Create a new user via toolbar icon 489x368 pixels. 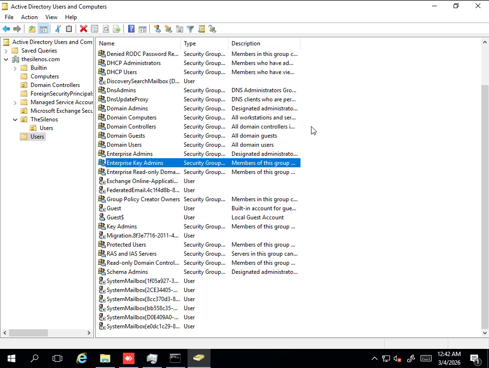point(157,29)
